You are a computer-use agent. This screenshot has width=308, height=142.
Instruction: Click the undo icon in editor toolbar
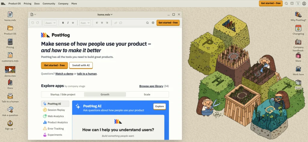32,23
